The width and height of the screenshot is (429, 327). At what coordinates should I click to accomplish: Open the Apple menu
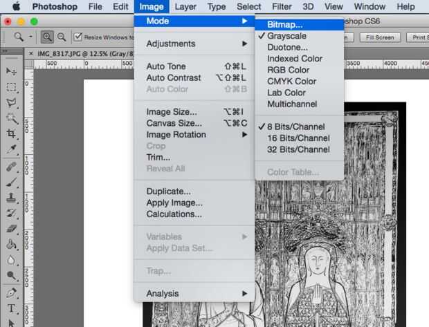click(17, 6)
